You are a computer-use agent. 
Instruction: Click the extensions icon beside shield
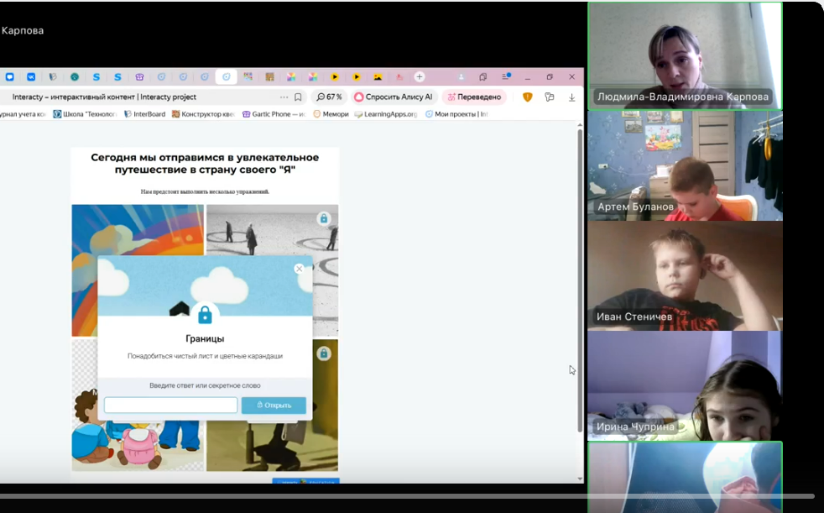(x=550, y=97)
